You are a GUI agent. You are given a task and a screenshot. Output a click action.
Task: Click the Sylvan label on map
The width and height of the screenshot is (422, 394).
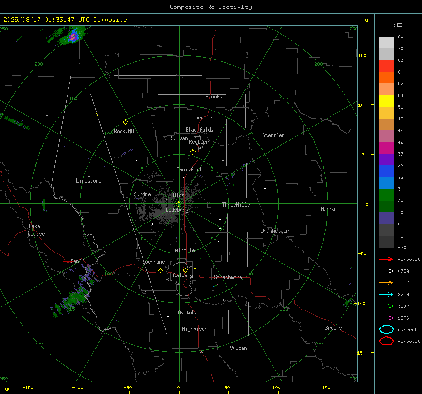coord(179,138)
